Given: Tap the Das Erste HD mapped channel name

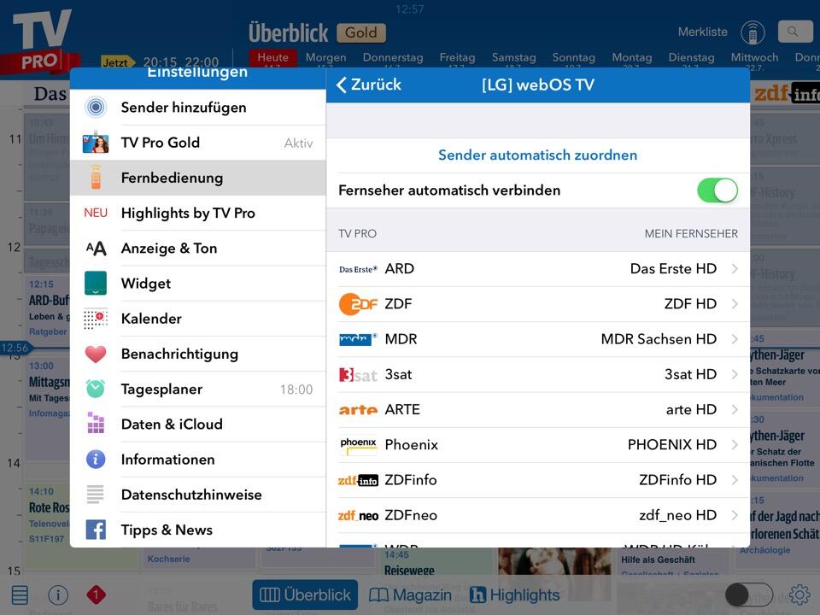Looking at the screenshot, I should [673, 269].
